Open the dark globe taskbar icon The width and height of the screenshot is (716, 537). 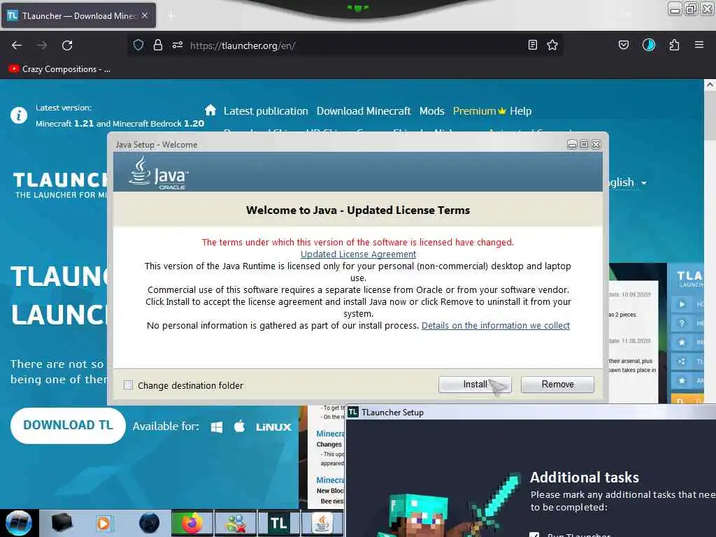point(149,523)
